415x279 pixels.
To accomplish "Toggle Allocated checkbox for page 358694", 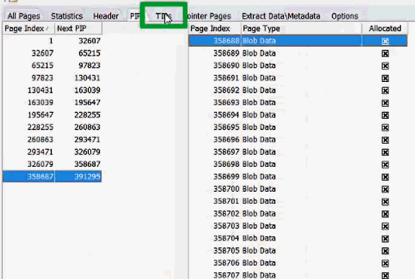I will click(x=385, y=115).
